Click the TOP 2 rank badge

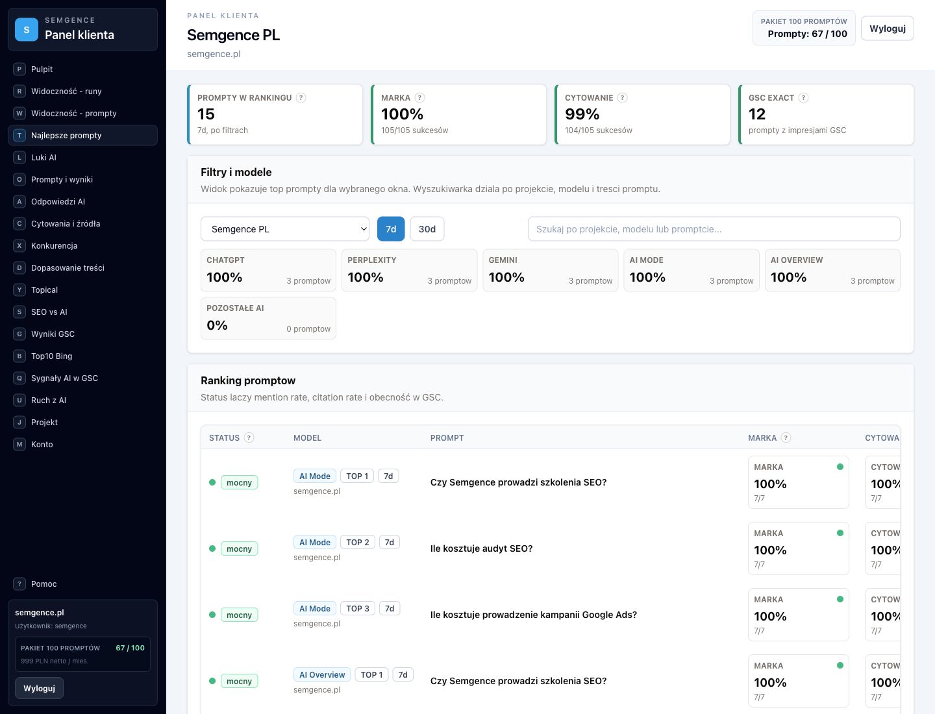[x=358, y=542]
